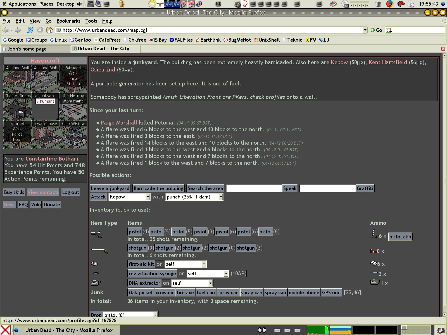Click the Firefox reload page icon
This screenshot has width=447, height=335.
point(30,30)
